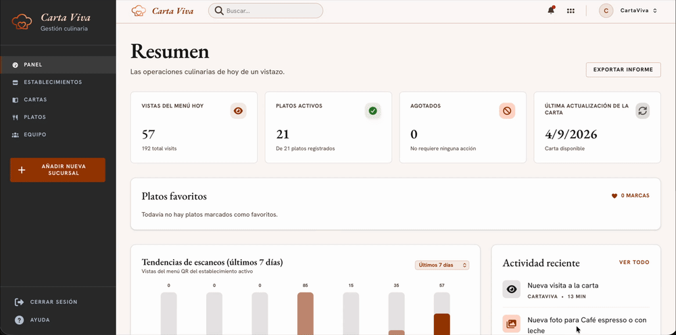676x335 pixels.
Task: Click "De 21 platos registrados" text
Action: click(x=306, y=149)
